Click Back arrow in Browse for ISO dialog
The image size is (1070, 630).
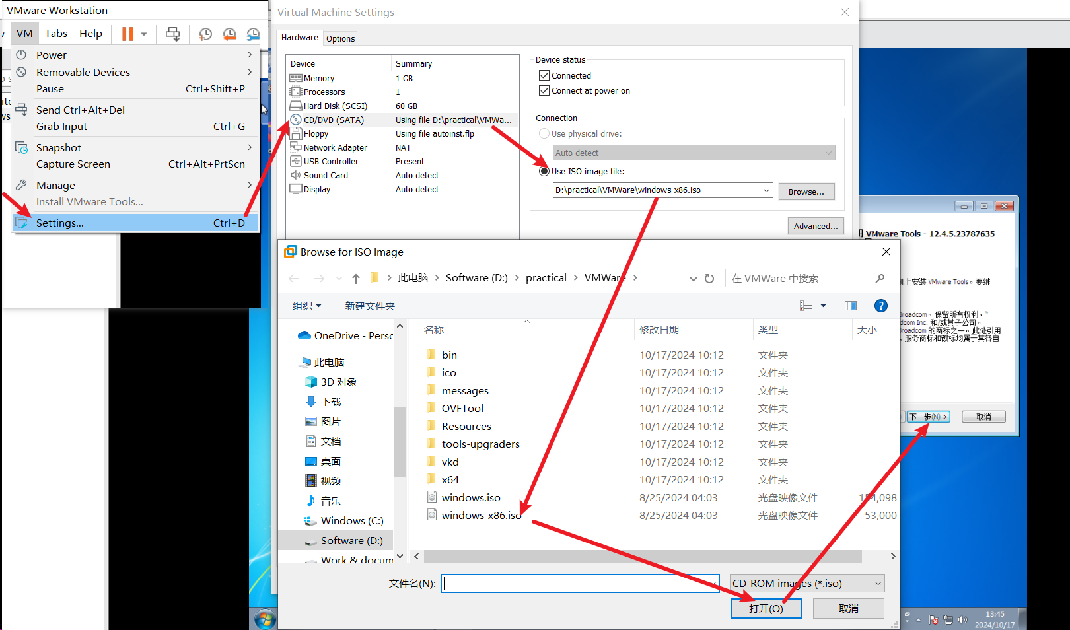pyautogui.click(x=294, y=279)
